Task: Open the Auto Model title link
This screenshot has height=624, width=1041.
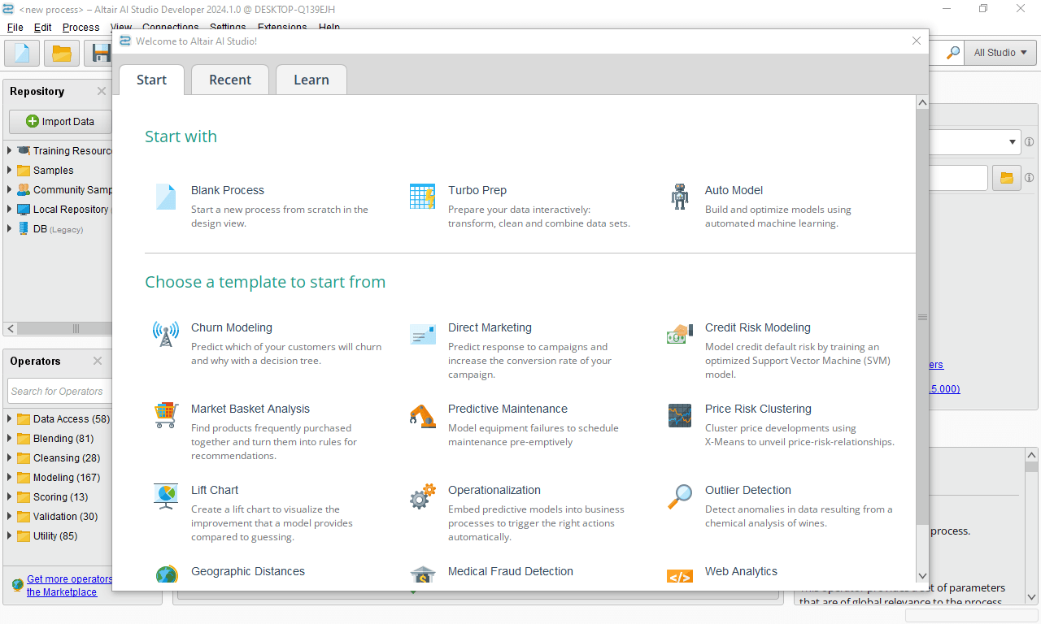Action: click(x=734, y=190)
